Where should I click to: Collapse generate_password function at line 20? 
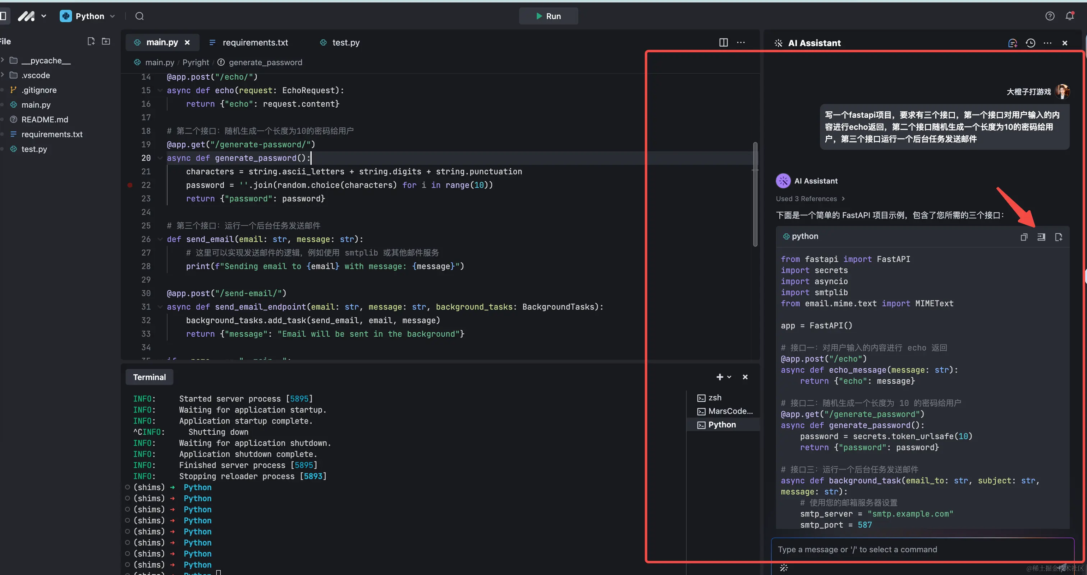click(x=160, y=158)
